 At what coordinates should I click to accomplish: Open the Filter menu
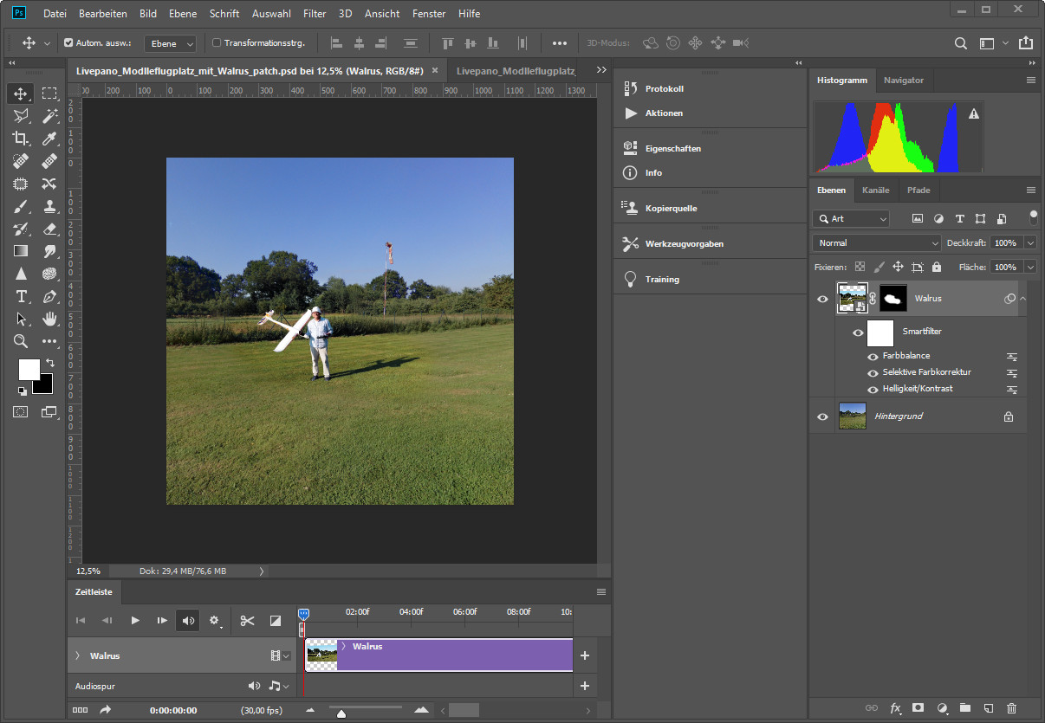pos(315,14)
